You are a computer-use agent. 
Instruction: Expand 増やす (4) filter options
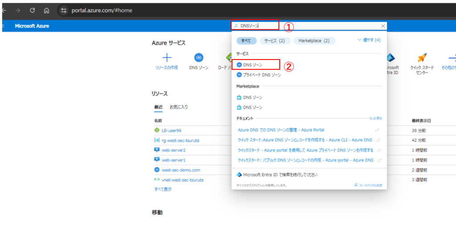pyautogui.click(x=369, y=40)
